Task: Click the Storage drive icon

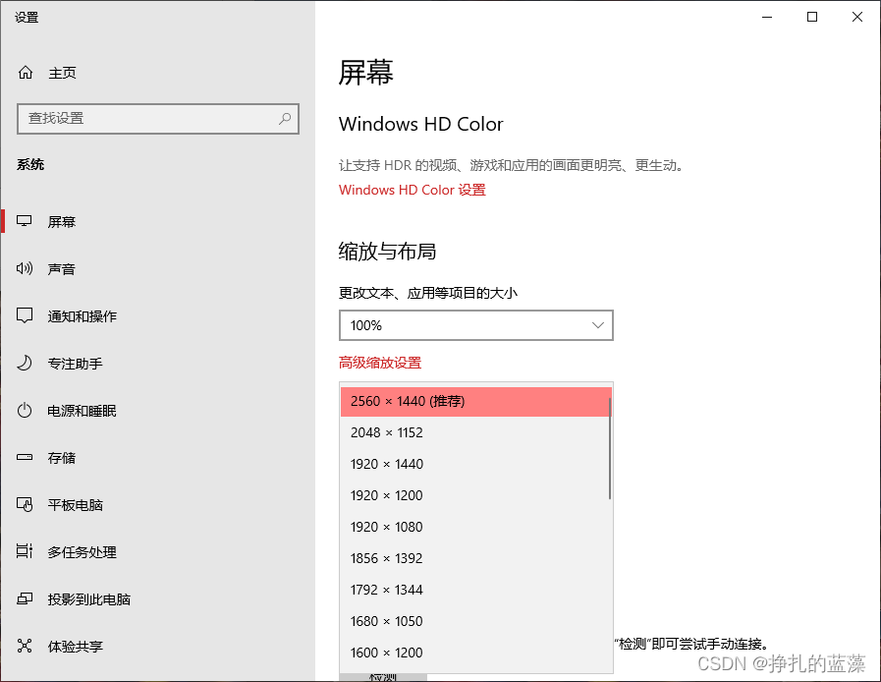Action: pyautogui.click(x=25, y=457)
